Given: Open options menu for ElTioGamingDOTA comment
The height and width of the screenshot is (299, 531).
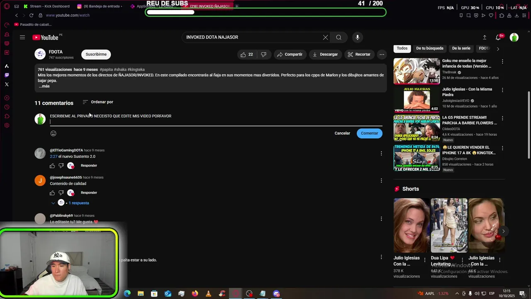Looking at the screenshot, I should tap(381, 153).
